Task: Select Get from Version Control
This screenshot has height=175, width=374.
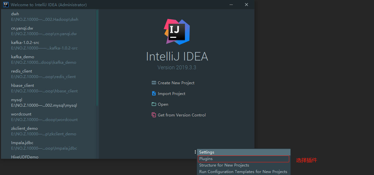Action: (182, 115)
